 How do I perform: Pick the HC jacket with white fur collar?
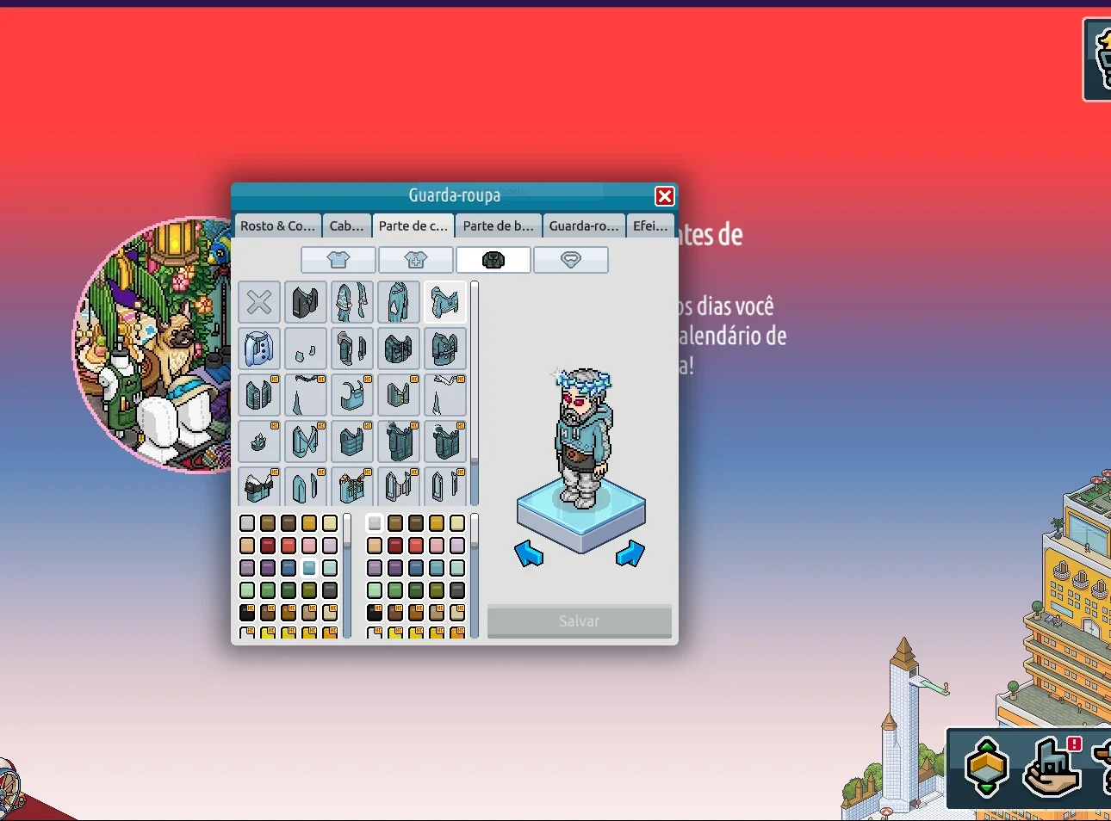coord(259,486)
